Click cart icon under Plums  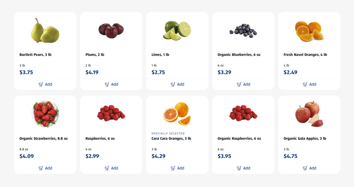107,85
